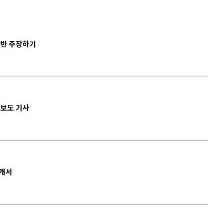Select the empty area of the "개서" row

tap(110, 172)
